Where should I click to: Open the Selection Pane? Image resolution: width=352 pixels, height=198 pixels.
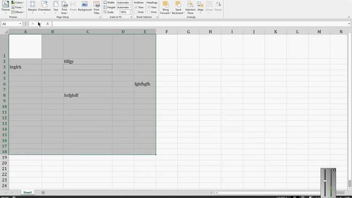click(190, 7)
